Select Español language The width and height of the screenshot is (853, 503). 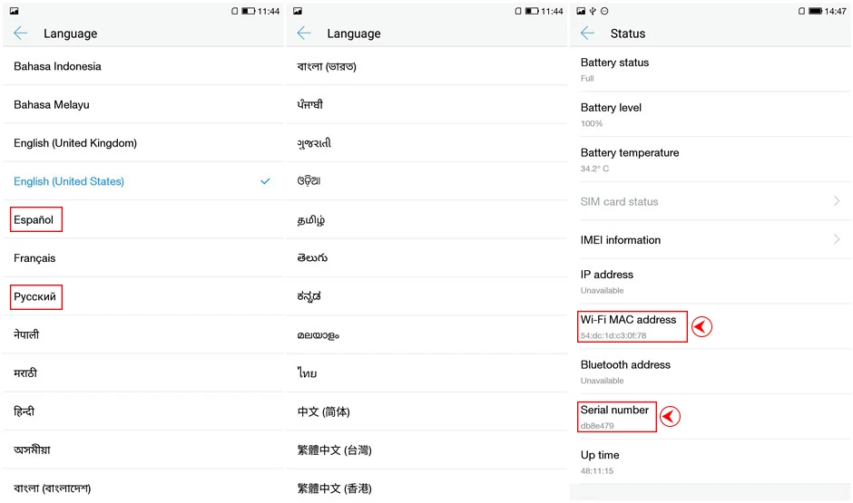[x=143, y=219]
